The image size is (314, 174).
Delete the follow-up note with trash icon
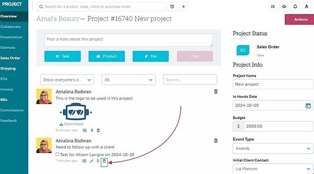pyautogui.click(x=104, y=161)
